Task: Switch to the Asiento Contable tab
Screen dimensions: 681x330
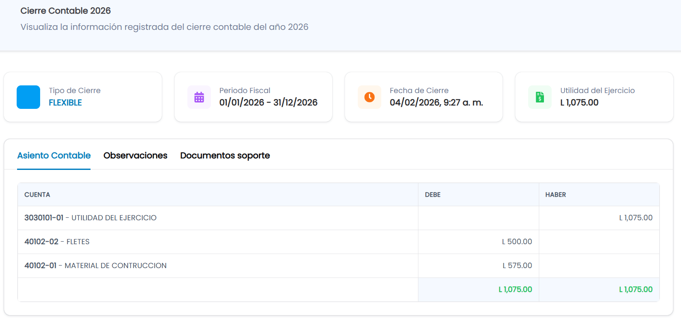Action: coord(54,155)
